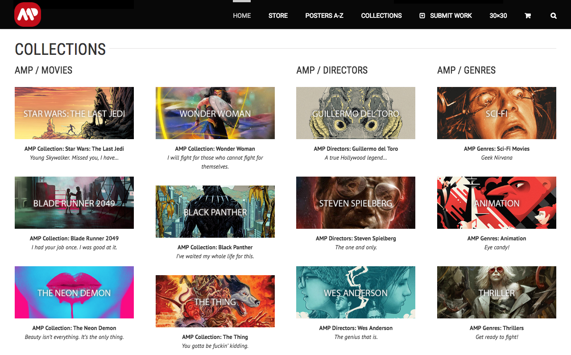
Task: Click 'AMP Directors: Guillermo del Toro' link
Action: 356,149
